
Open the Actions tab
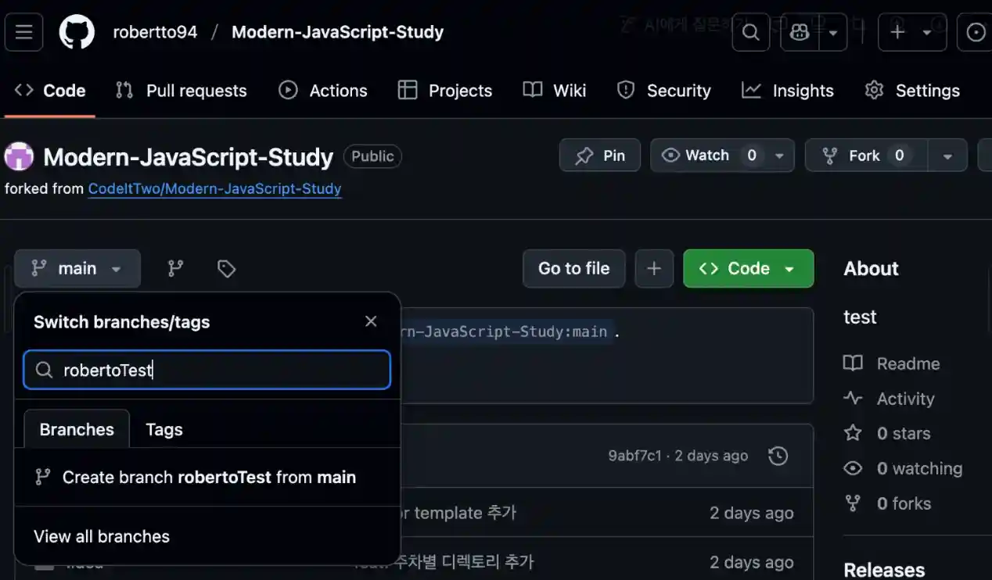click(323, 91)
